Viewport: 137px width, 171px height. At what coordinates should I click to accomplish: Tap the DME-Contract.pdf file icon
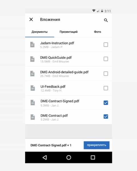coord(33,117)
